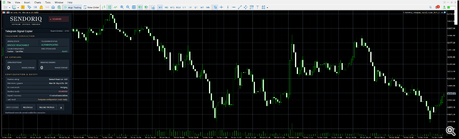Open the indicators list icon
This screenshot has height=139, width=459.
14,7
